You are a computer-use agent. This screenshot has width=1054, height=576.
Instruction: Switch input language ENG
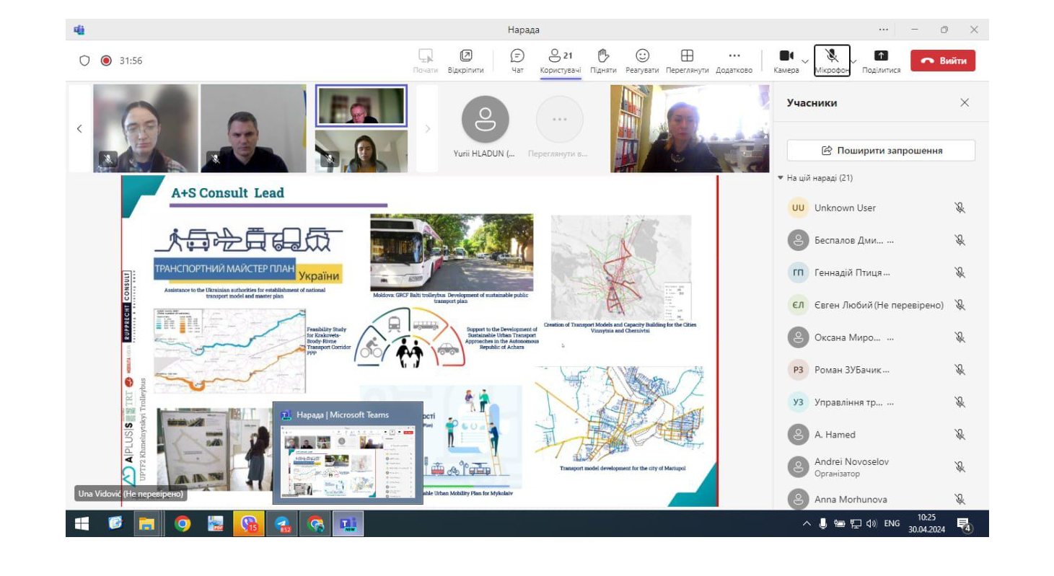892,524
